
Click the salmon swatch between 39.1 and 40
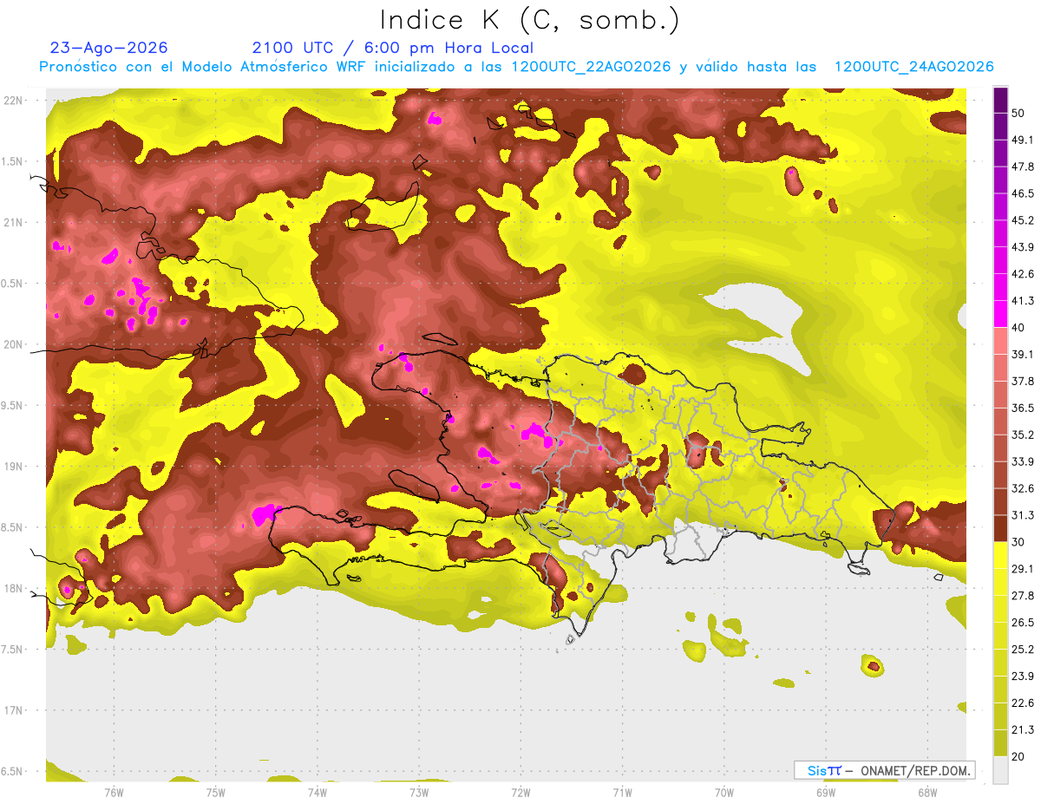coord(1000,341)
